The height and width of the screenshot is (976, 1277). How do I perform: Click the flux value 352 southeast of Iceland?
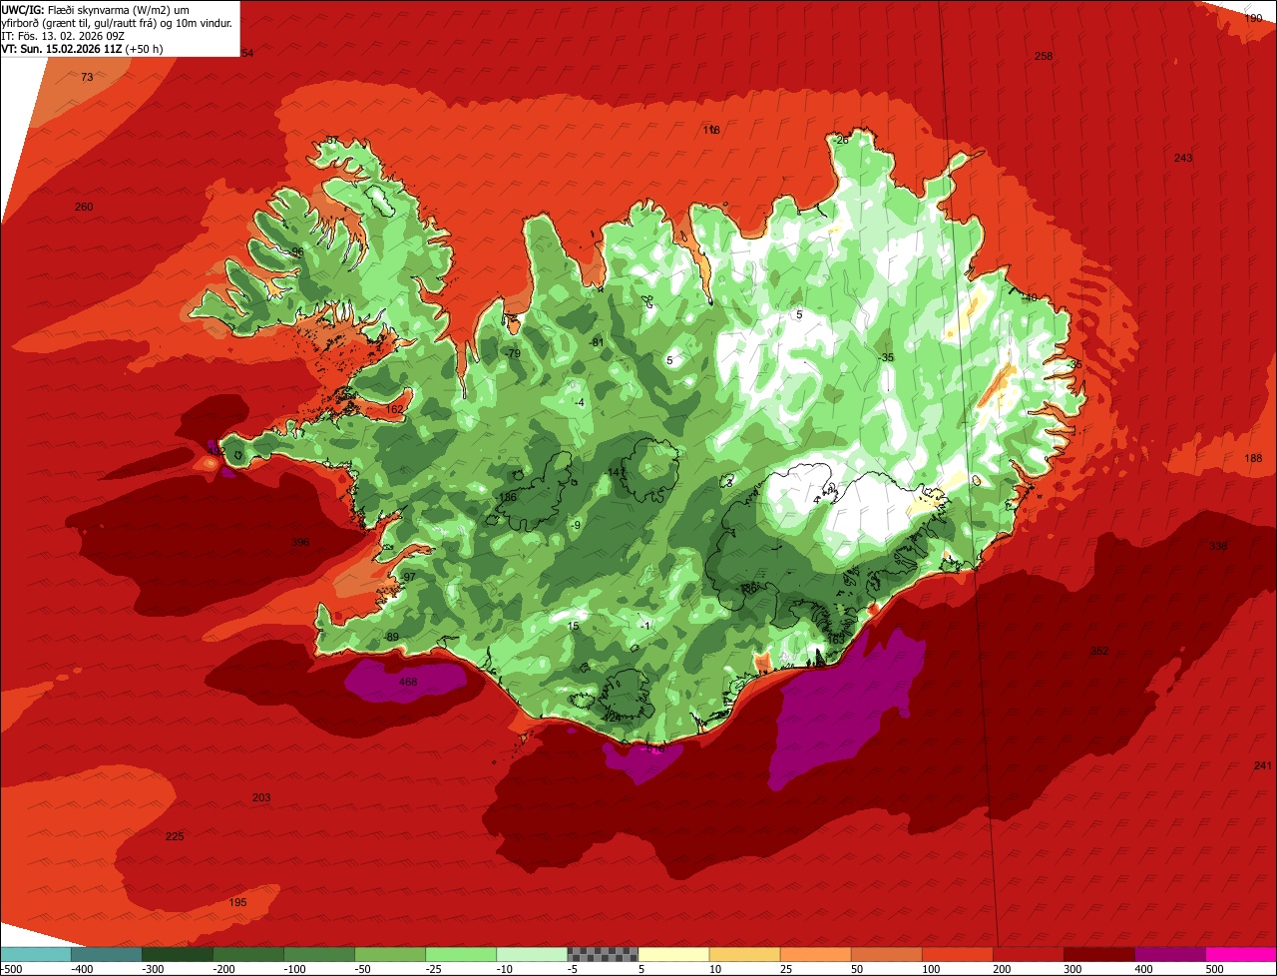pos(1099,652)
